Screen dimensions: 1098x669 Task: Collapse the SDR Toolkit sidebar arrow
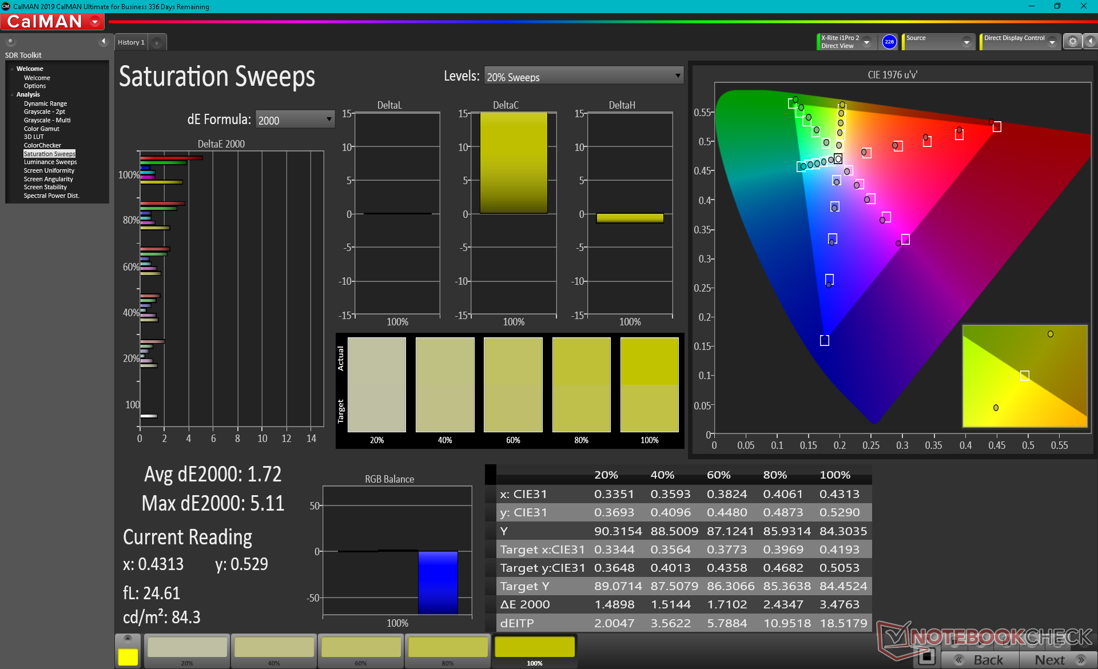104,41
